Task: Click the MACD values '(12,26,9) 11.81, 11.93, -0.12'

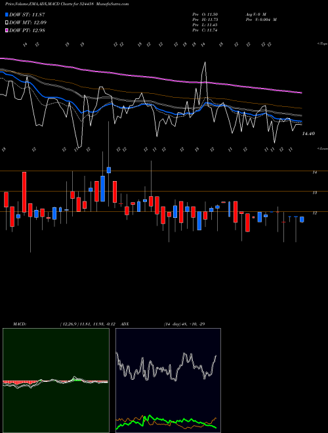Action: tap(89, 324)
